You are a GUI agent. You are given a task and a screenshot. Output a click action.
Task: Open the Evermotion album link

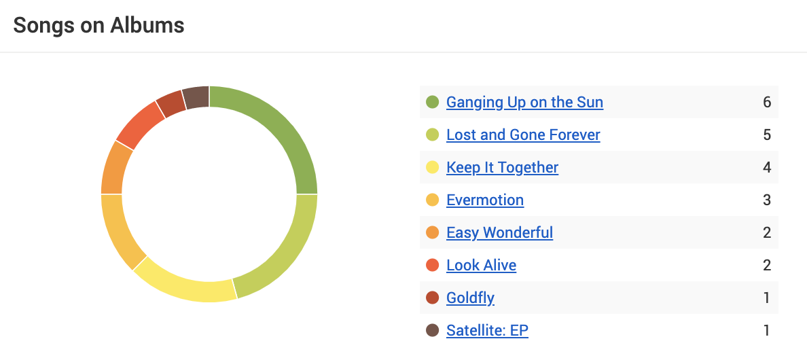[x=485, y=200]
